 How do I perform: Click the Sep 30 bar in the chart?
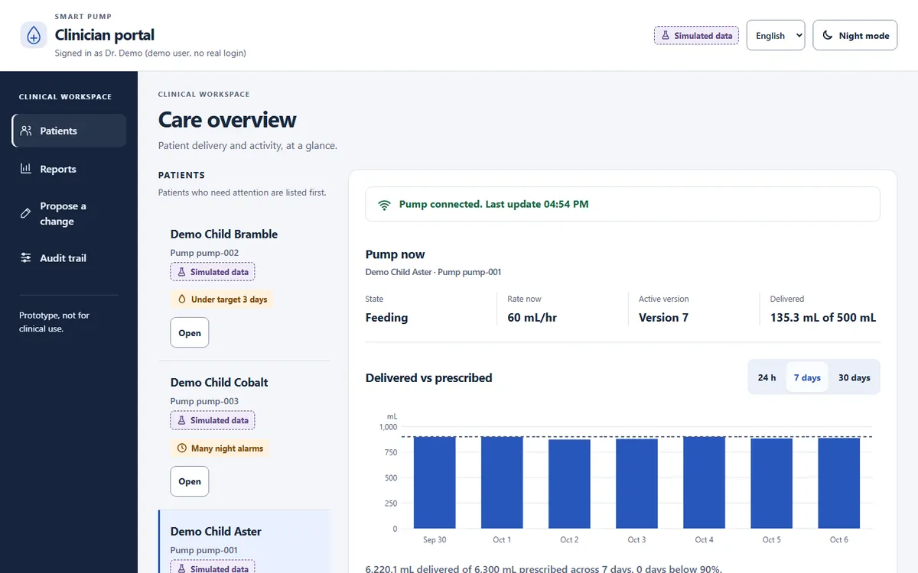435,482
